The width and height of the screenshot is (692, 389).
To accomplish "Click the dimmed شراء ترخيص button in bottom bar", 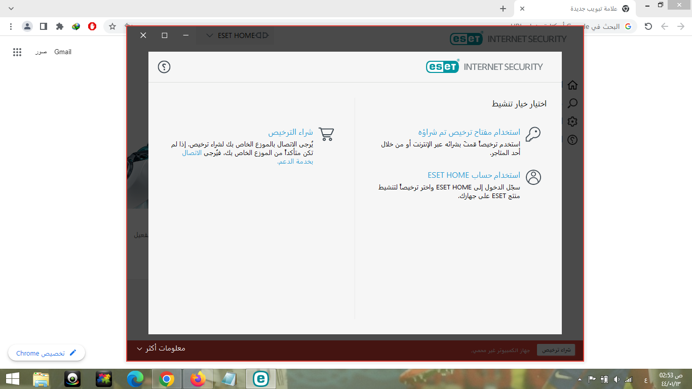I will (556, 350).
